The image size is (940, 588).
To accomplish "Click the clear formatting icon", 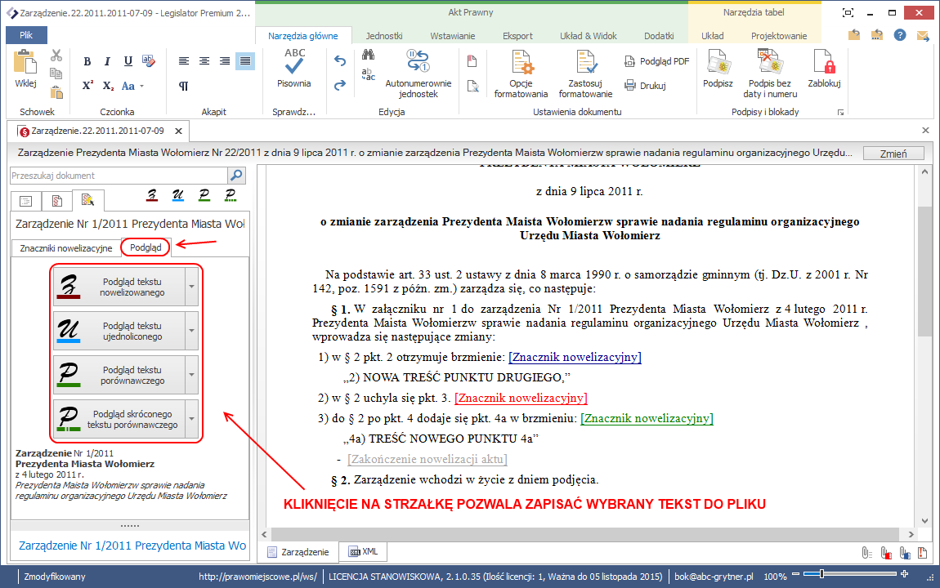I will coord(149,60).
